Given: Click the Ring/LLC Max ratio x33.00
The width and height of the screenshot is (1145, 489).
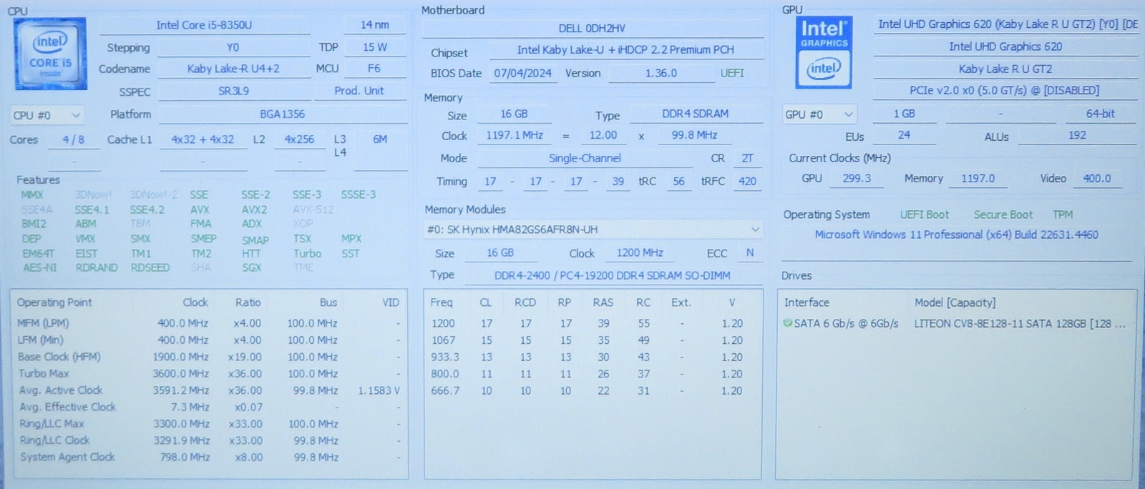Looking at the screenshot, I should (x=245, y=424).
